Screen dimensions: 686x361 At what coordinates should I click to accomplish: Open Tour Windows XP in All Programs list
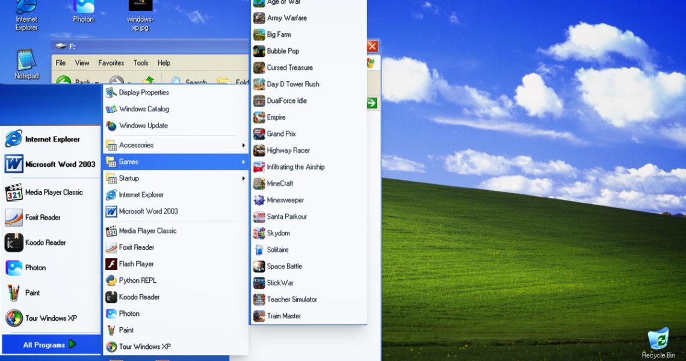(176, 347)
